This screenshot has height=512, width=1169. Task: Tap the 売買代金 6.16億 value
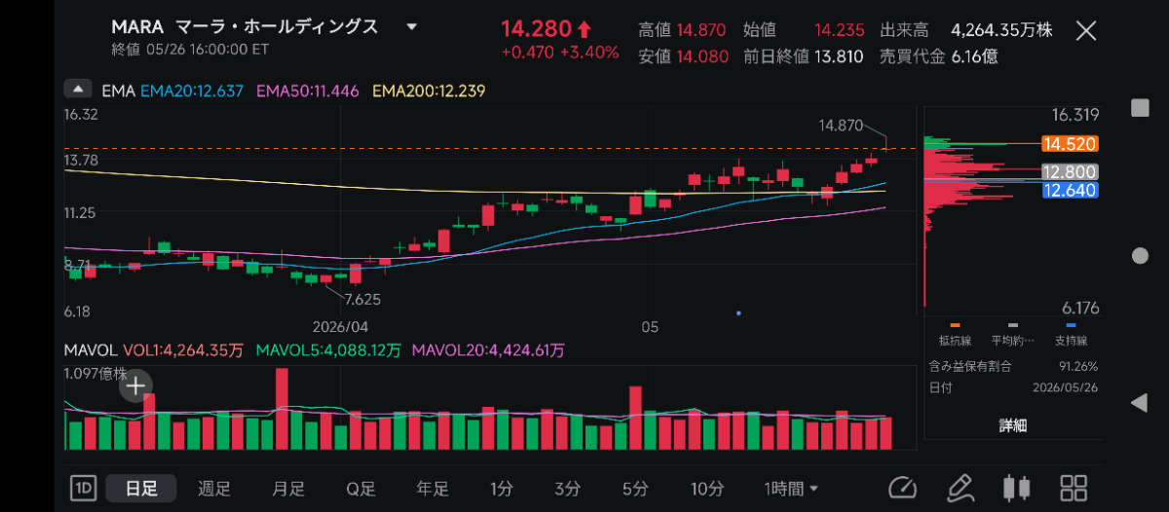(973, 56)
